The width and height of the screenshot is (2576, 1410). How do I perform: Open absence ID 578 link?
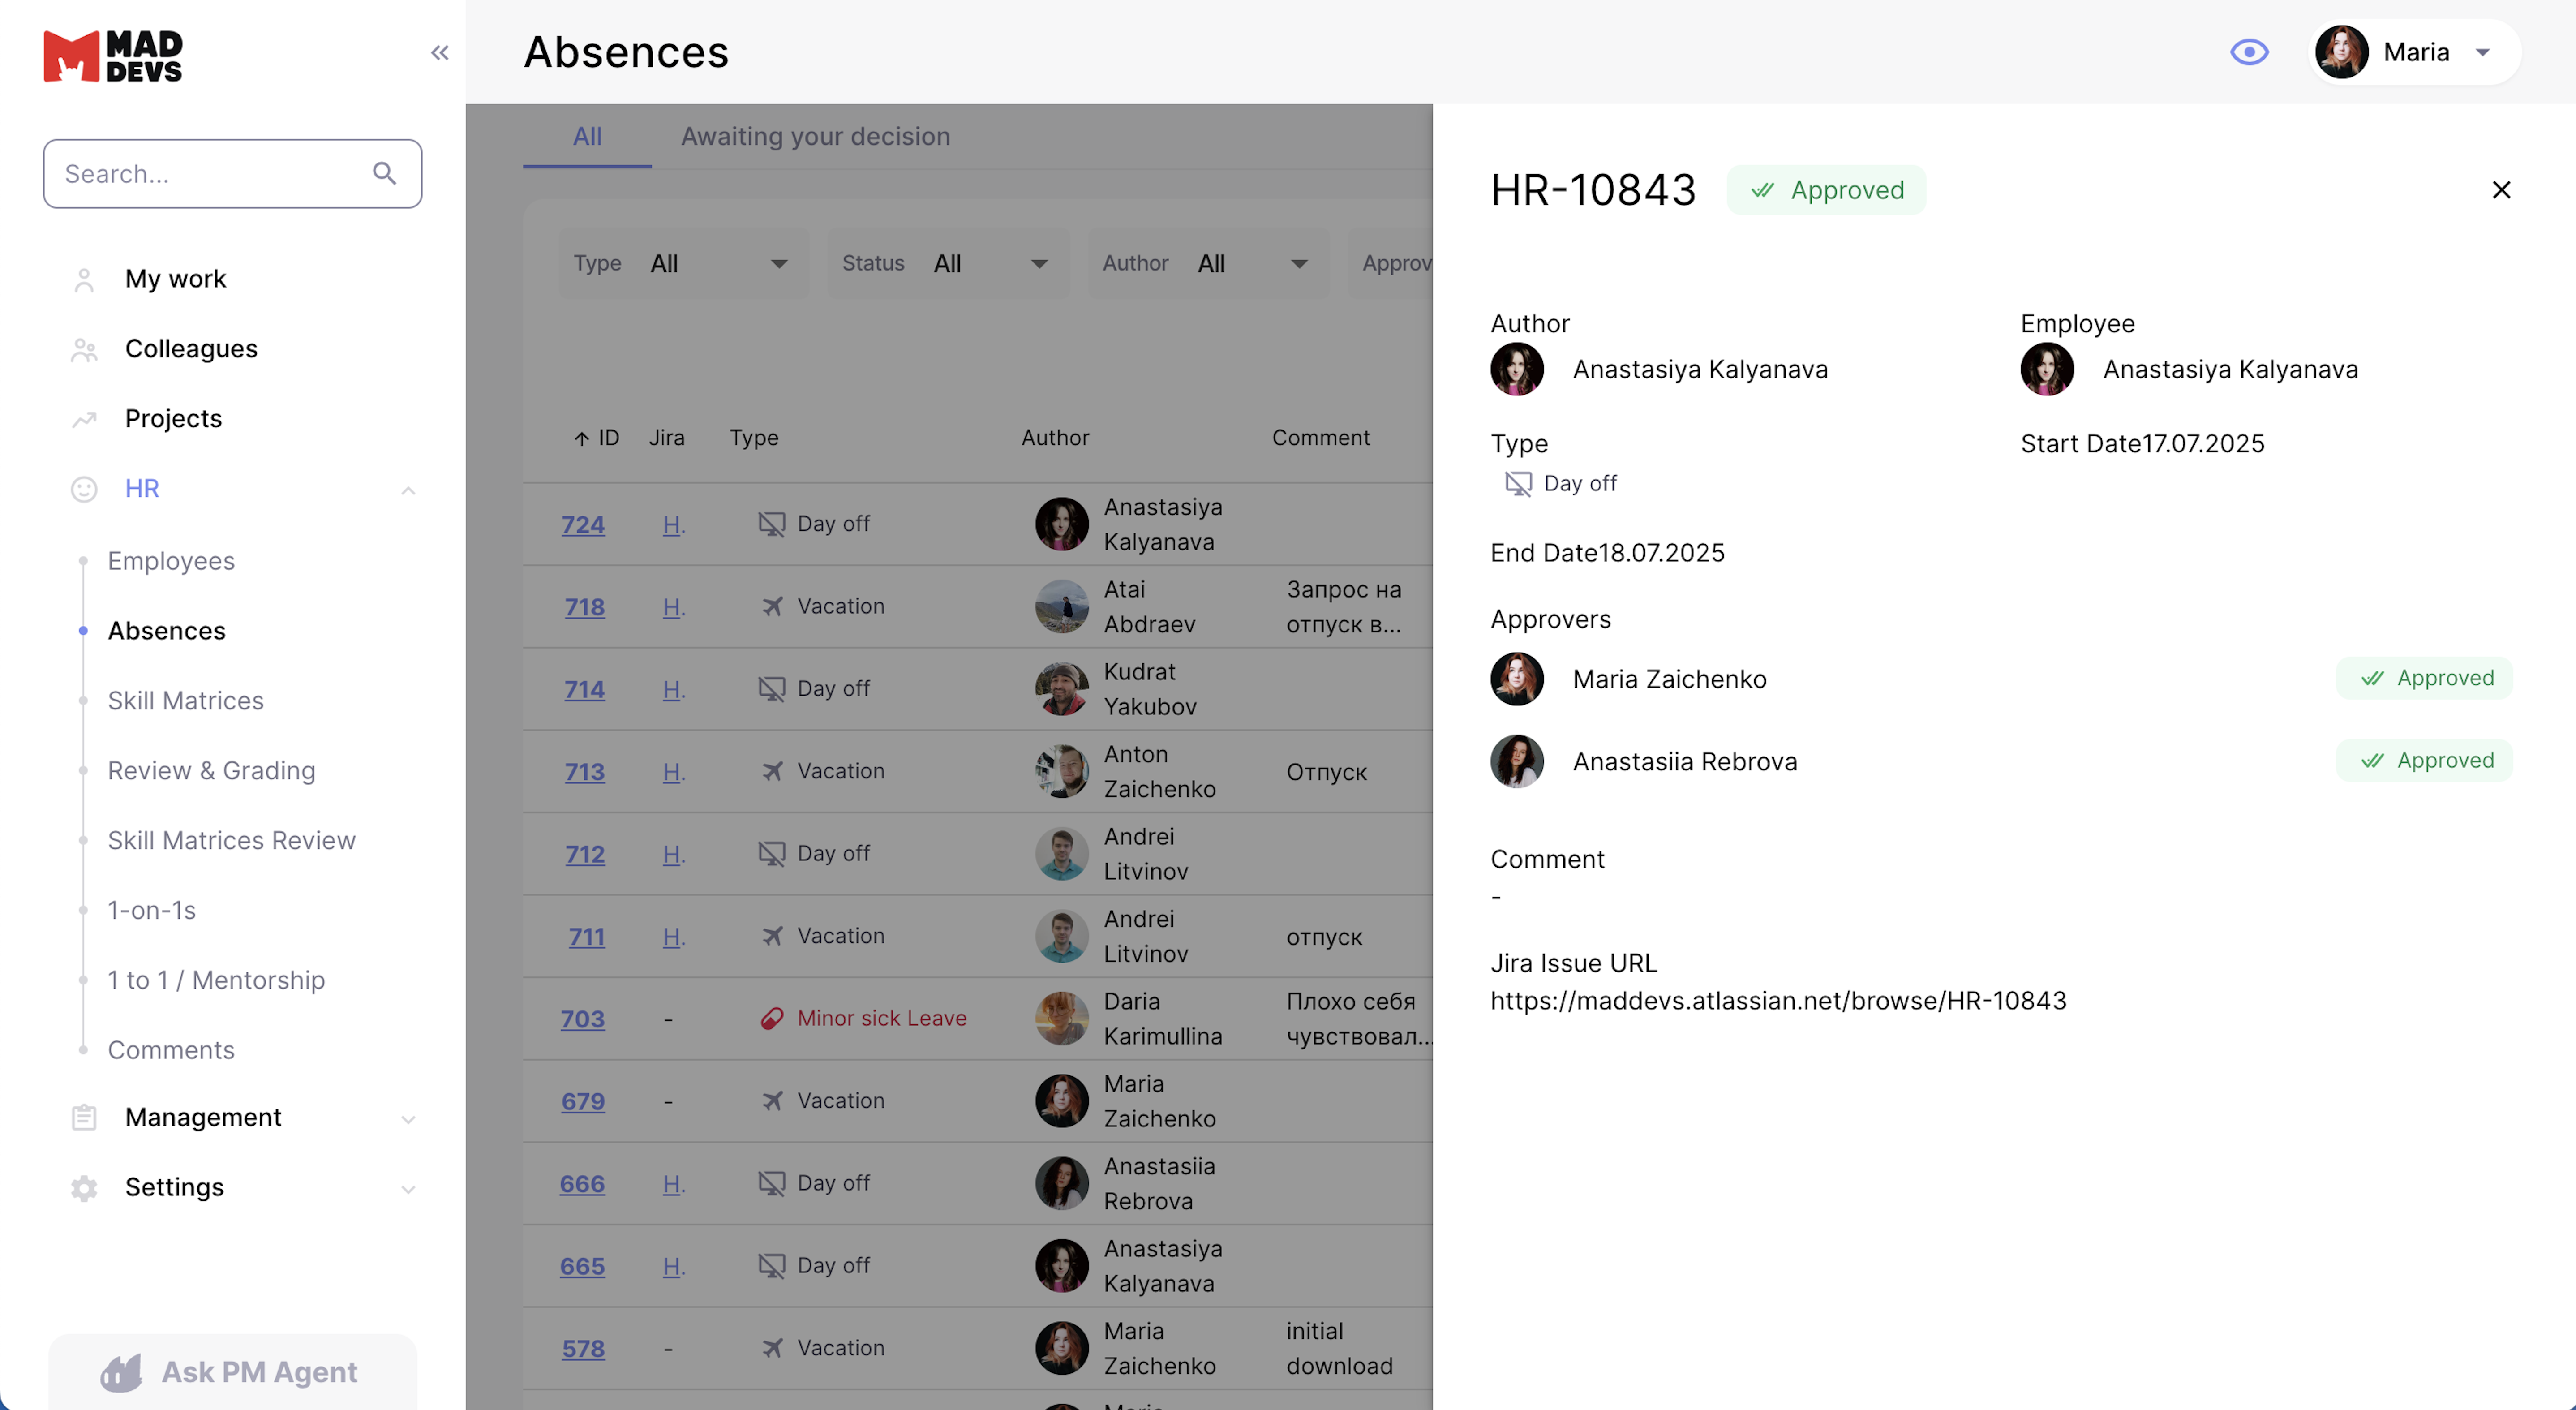pyautogui.click(x=583, y=1349)
